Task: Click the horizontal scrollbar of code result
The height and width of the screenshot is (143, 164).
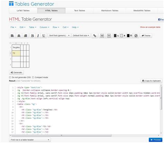Action: pyautogui.click(x=62, y=135)
